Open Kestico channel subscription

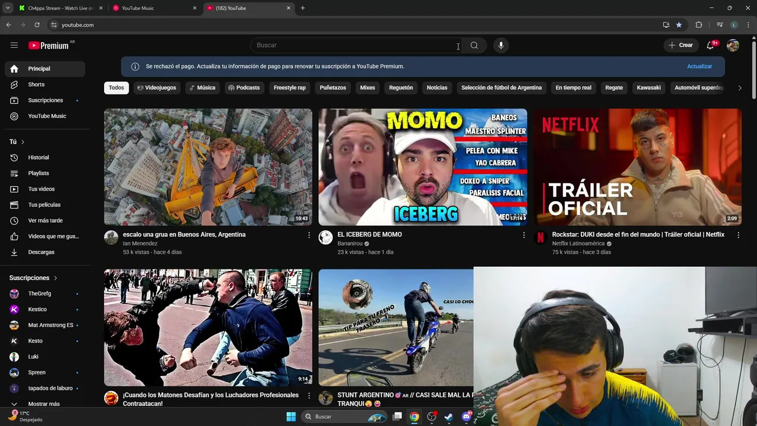pyautogui.click(x=45, y=309)
